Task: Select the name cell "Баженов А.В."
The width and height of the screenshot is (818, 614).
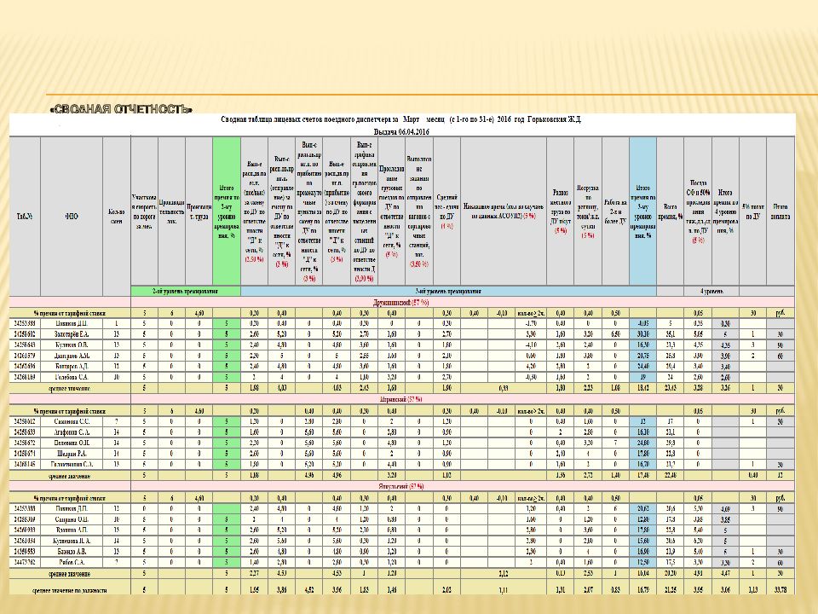Action: tap(72, 552)
